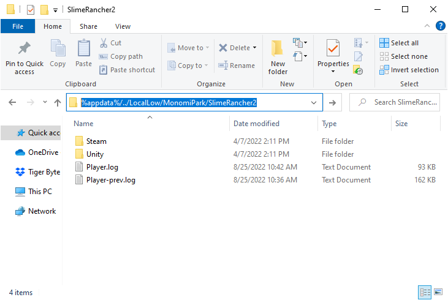This screenshot has width=448, height=300.
Task: Select Quick access in navigation pane
Action: click(31, 133)
